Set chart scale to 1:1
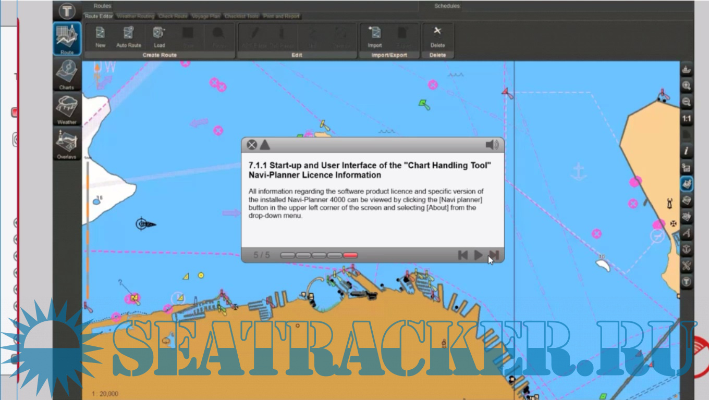The width and height of the screenshot is (709, 400). tap(687, 119)
